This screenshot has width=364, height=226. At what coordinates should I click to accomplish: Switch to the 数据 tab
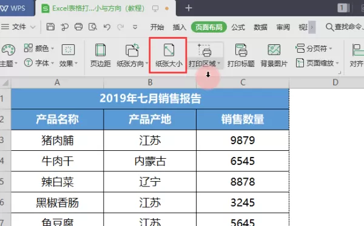[x=260, y=27]
